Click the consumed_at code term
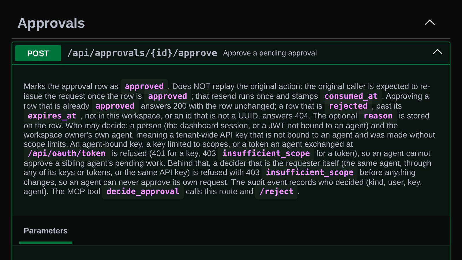This screenshot has height=260, width=462. (351, 96)
